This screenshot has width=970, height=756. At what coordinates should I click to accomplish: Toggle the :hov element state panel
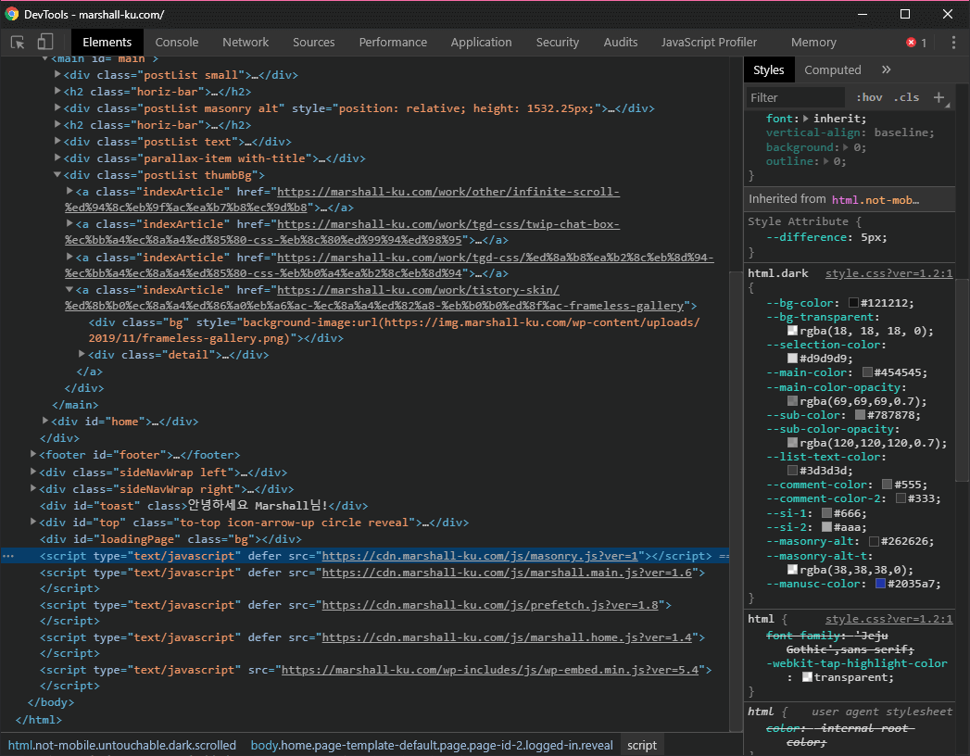click(x=869, y=97)
